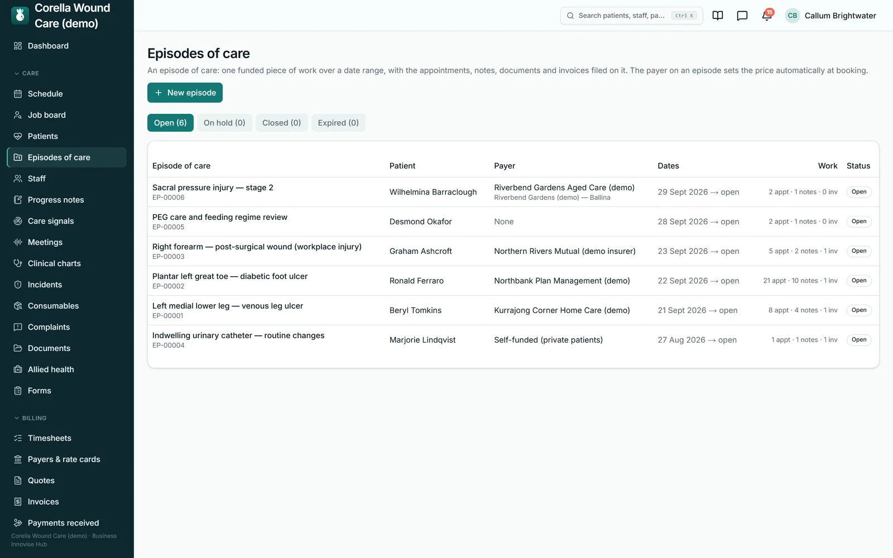Go to Clinical charts
The image size is (893, 558).
[67, 263]
